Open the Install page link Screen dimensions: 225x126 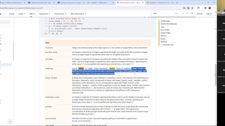pos(12,14)
